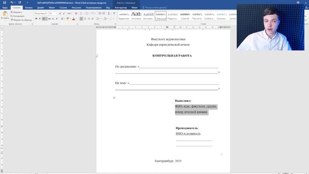Image resolution: width=309 pixels, height=174 pixels.
Task: Activate Формат по образцу format painter
Action: click(x=21, y=20)
